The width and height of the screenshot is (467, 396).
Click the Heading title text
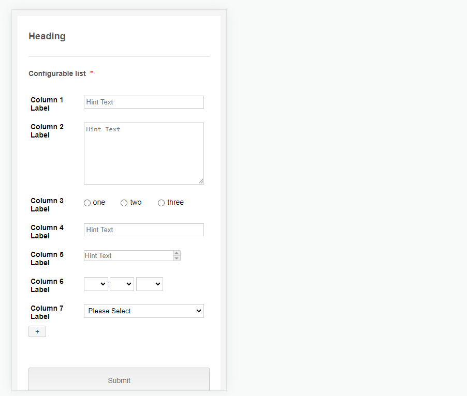(x=47, y=36)
